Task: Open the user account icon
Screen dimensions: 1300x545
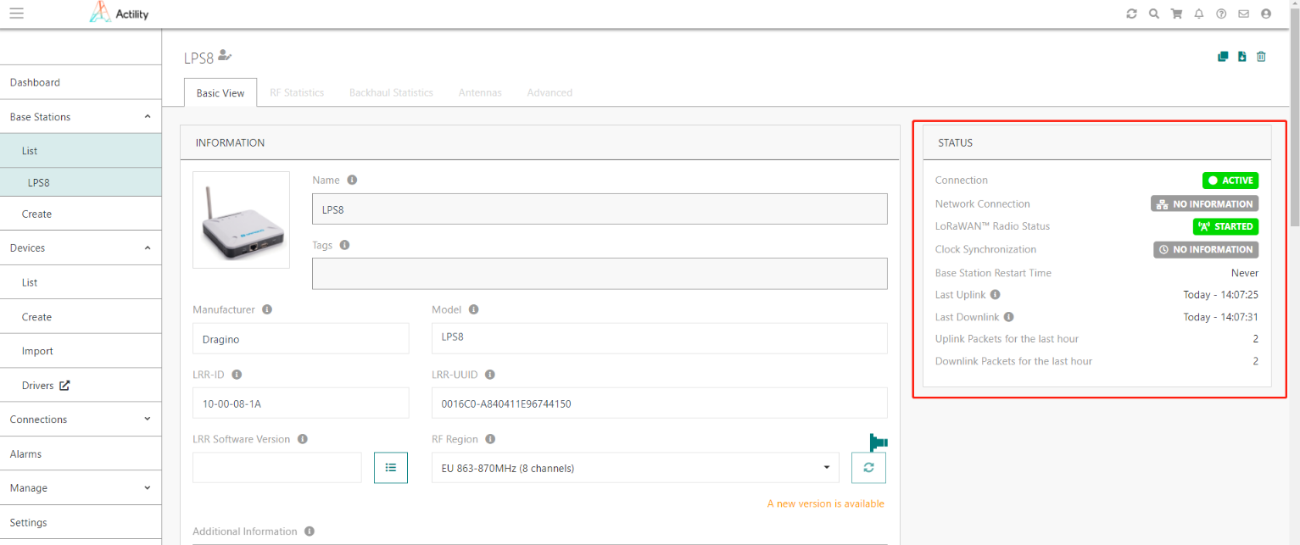Action: click(1266, 14)
